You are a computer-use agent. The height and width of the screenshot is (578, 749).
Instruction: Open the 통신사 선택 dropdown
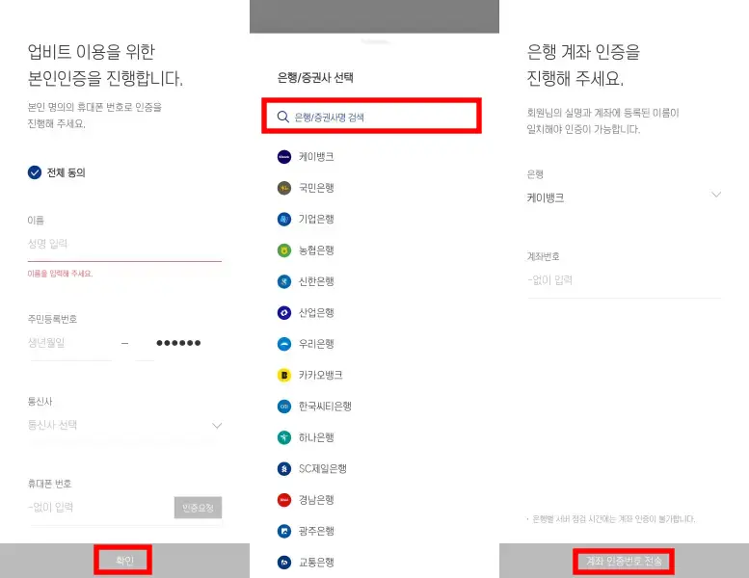(124, 425)
